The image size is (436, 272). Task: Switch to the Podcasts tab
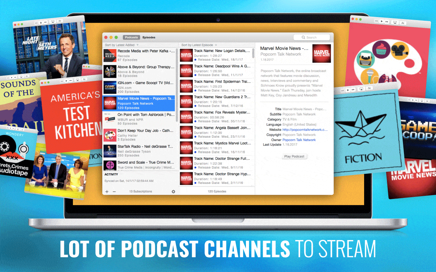[131, 37]
